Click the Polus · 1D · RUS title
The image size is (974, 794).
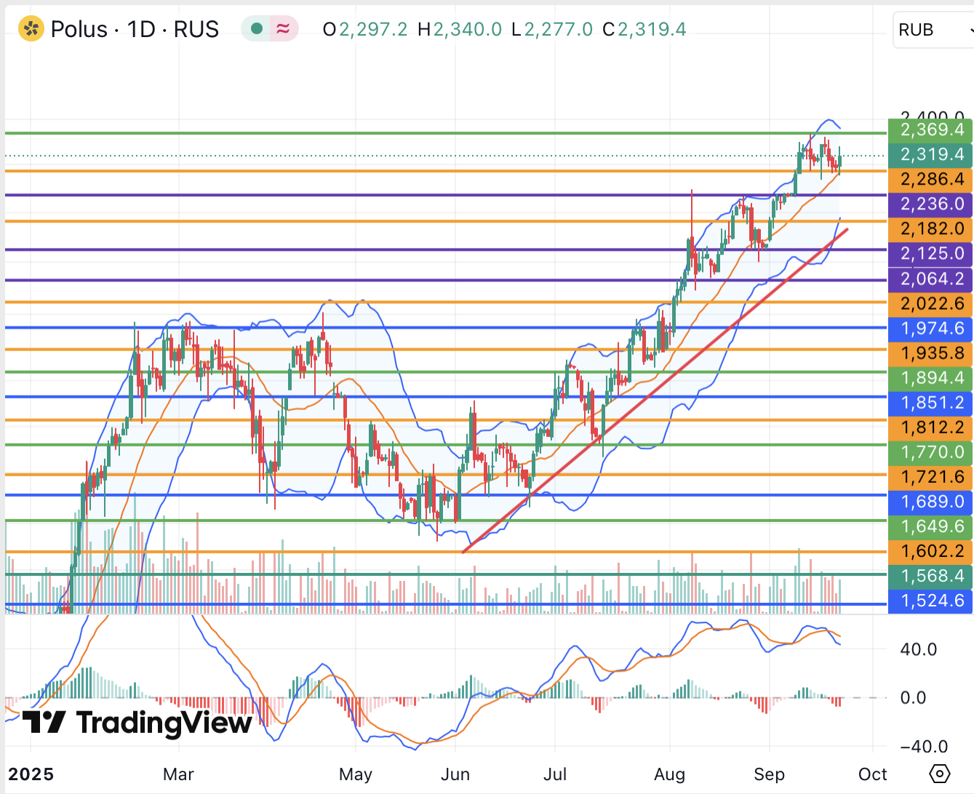pos(135,29)
